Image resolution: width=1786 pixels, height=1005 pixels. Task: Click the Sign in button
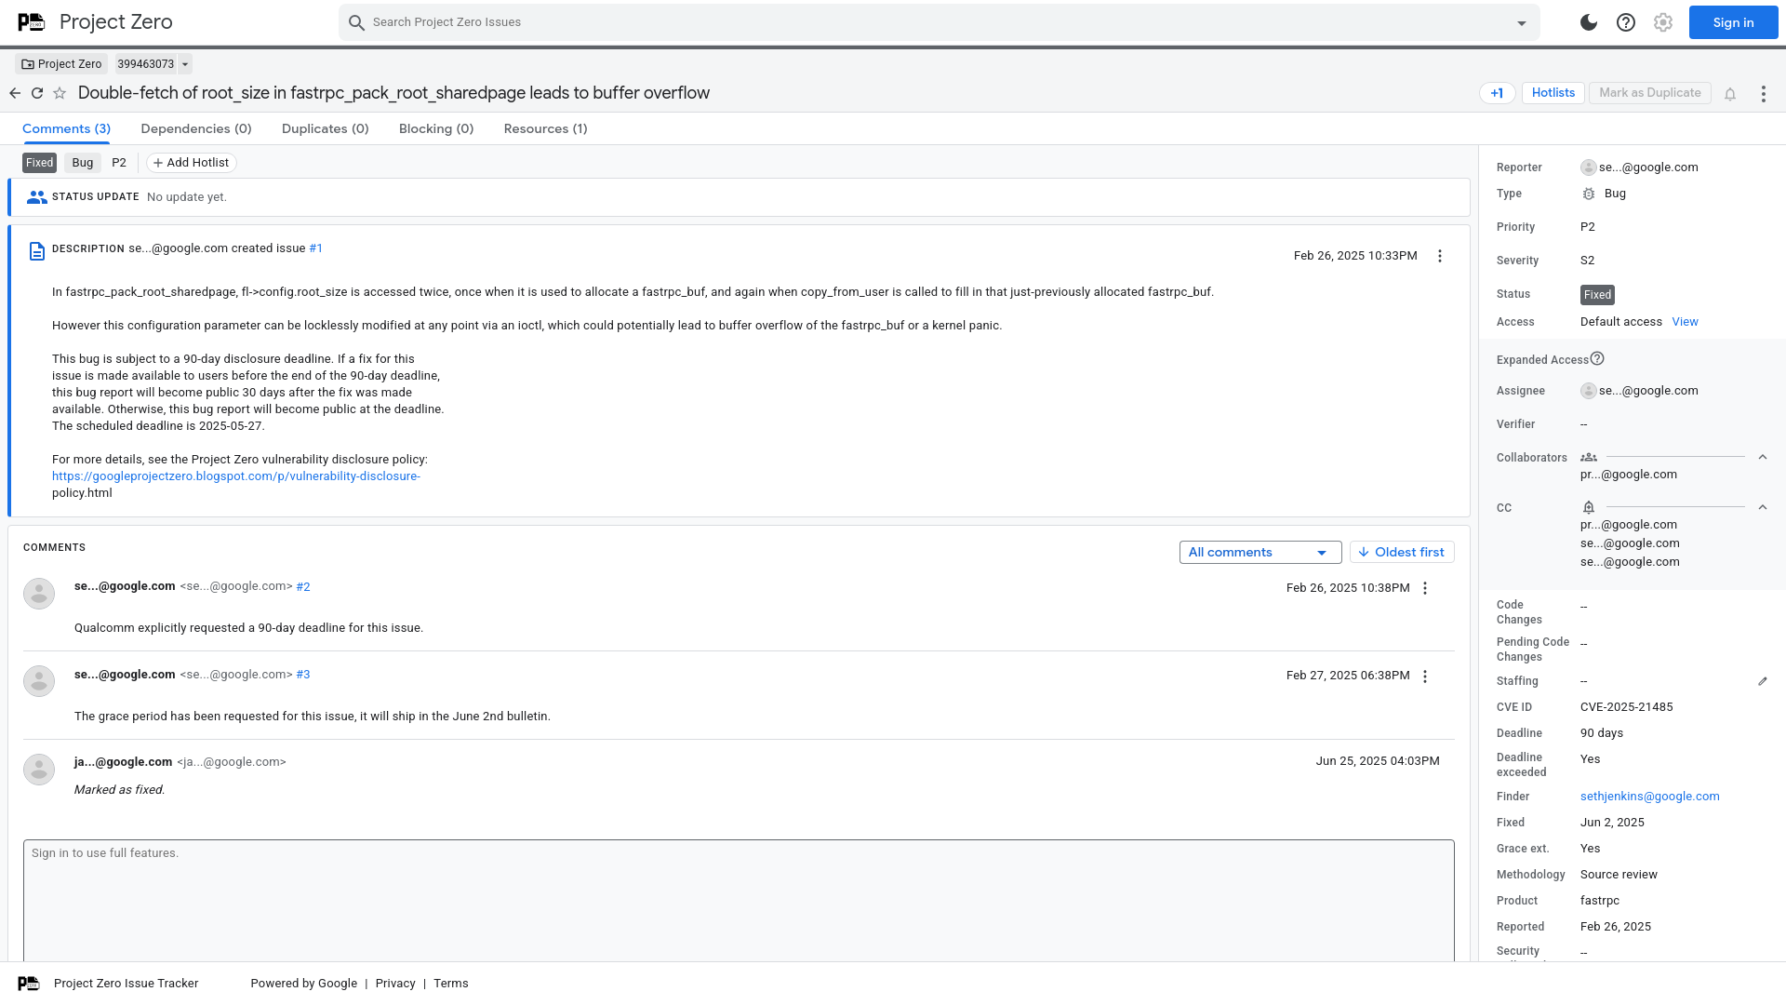tap(1733, 22)
